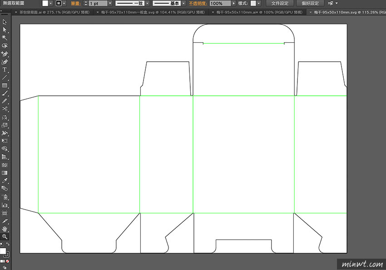386x270 pixels.
Task: Open the stroke weight dropdown
Action: [x=110, y=4]
